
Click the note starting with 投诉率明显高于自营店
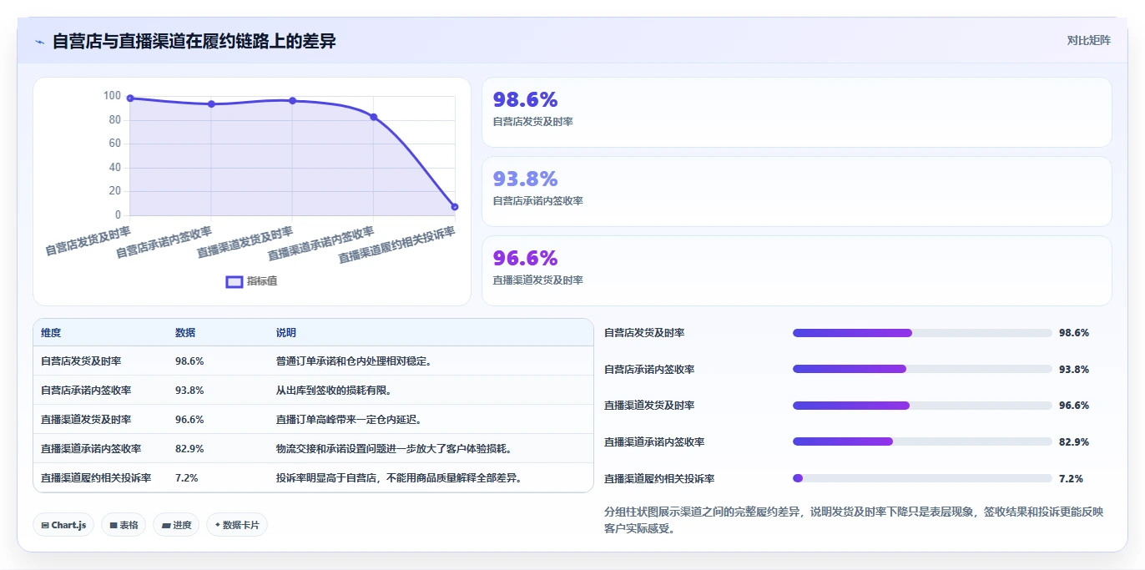point(399,478)
